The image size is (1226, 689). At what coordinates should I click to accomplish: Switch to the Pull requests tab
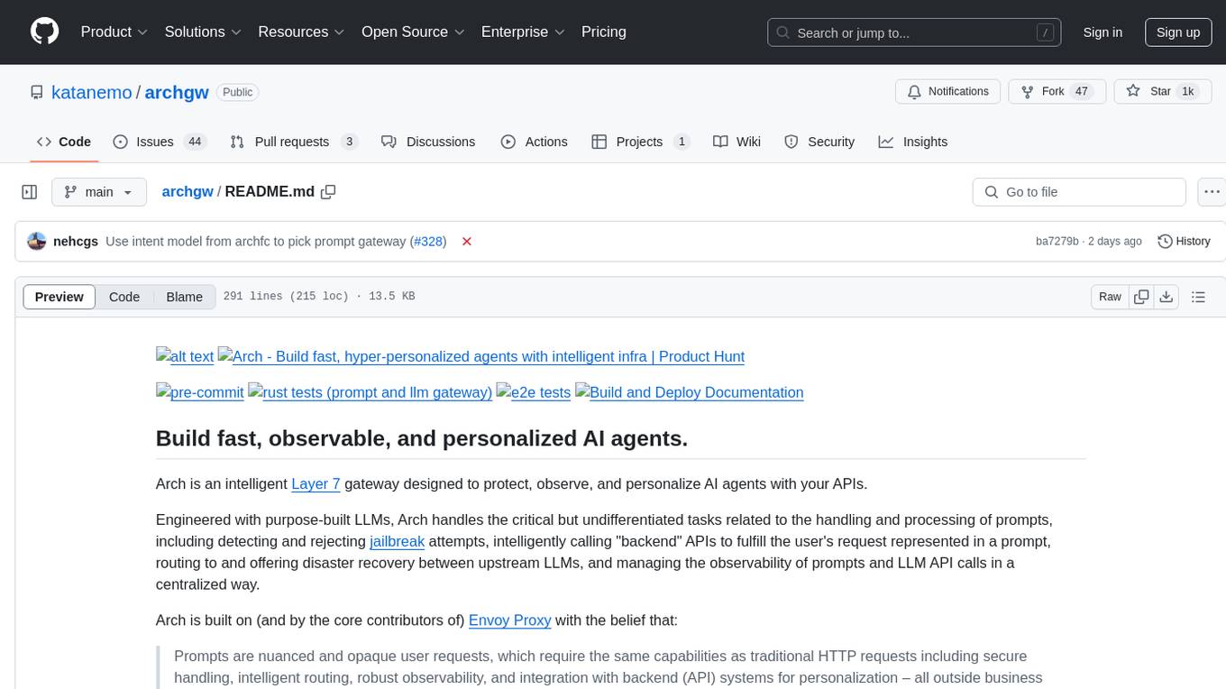pyautogui.click(x=294, y=142)
